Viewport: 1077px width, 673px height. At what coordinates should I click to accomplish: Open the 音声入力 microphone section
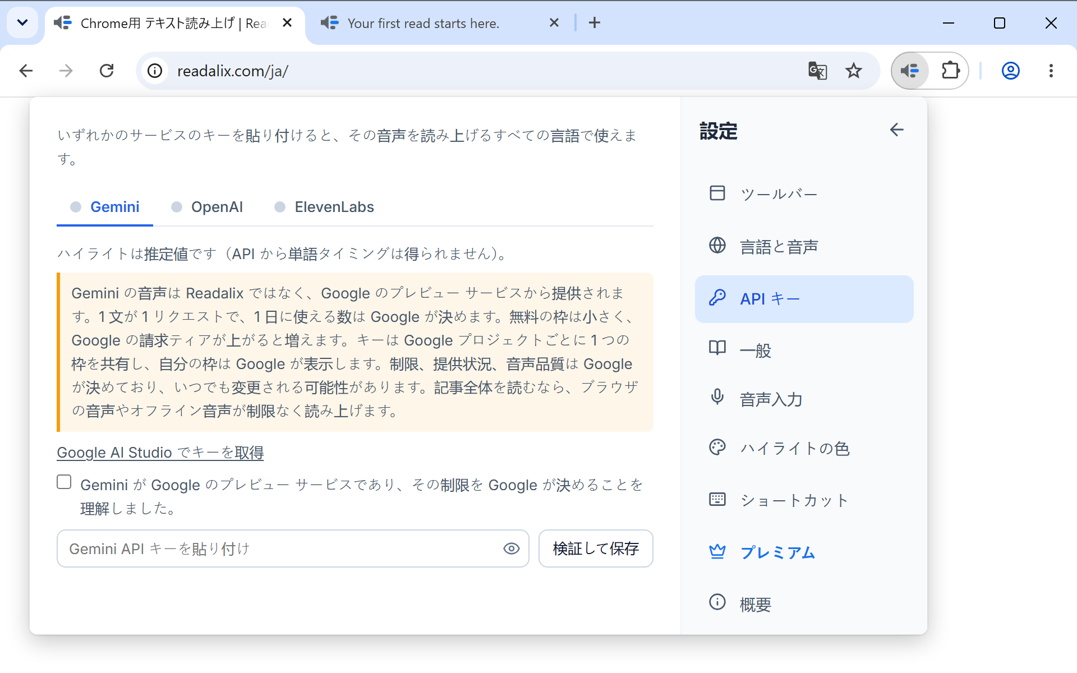pyautogui.click(x=804, y=399)
